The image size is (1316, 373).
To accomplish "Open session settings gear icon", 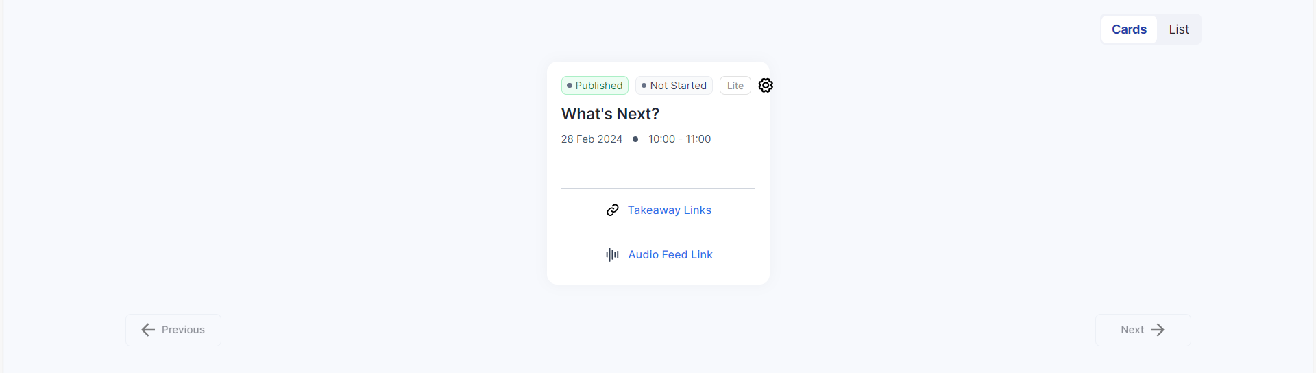I will point(766,85).
